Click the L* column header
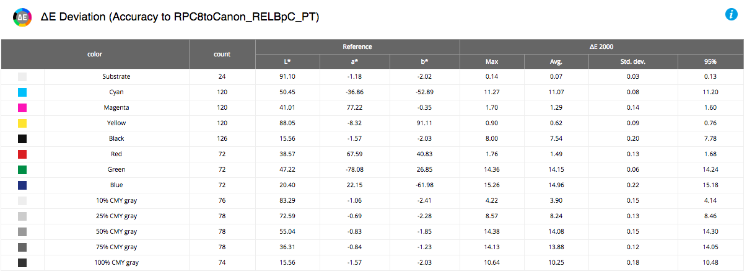747x274 pixels. coord(287,62)
